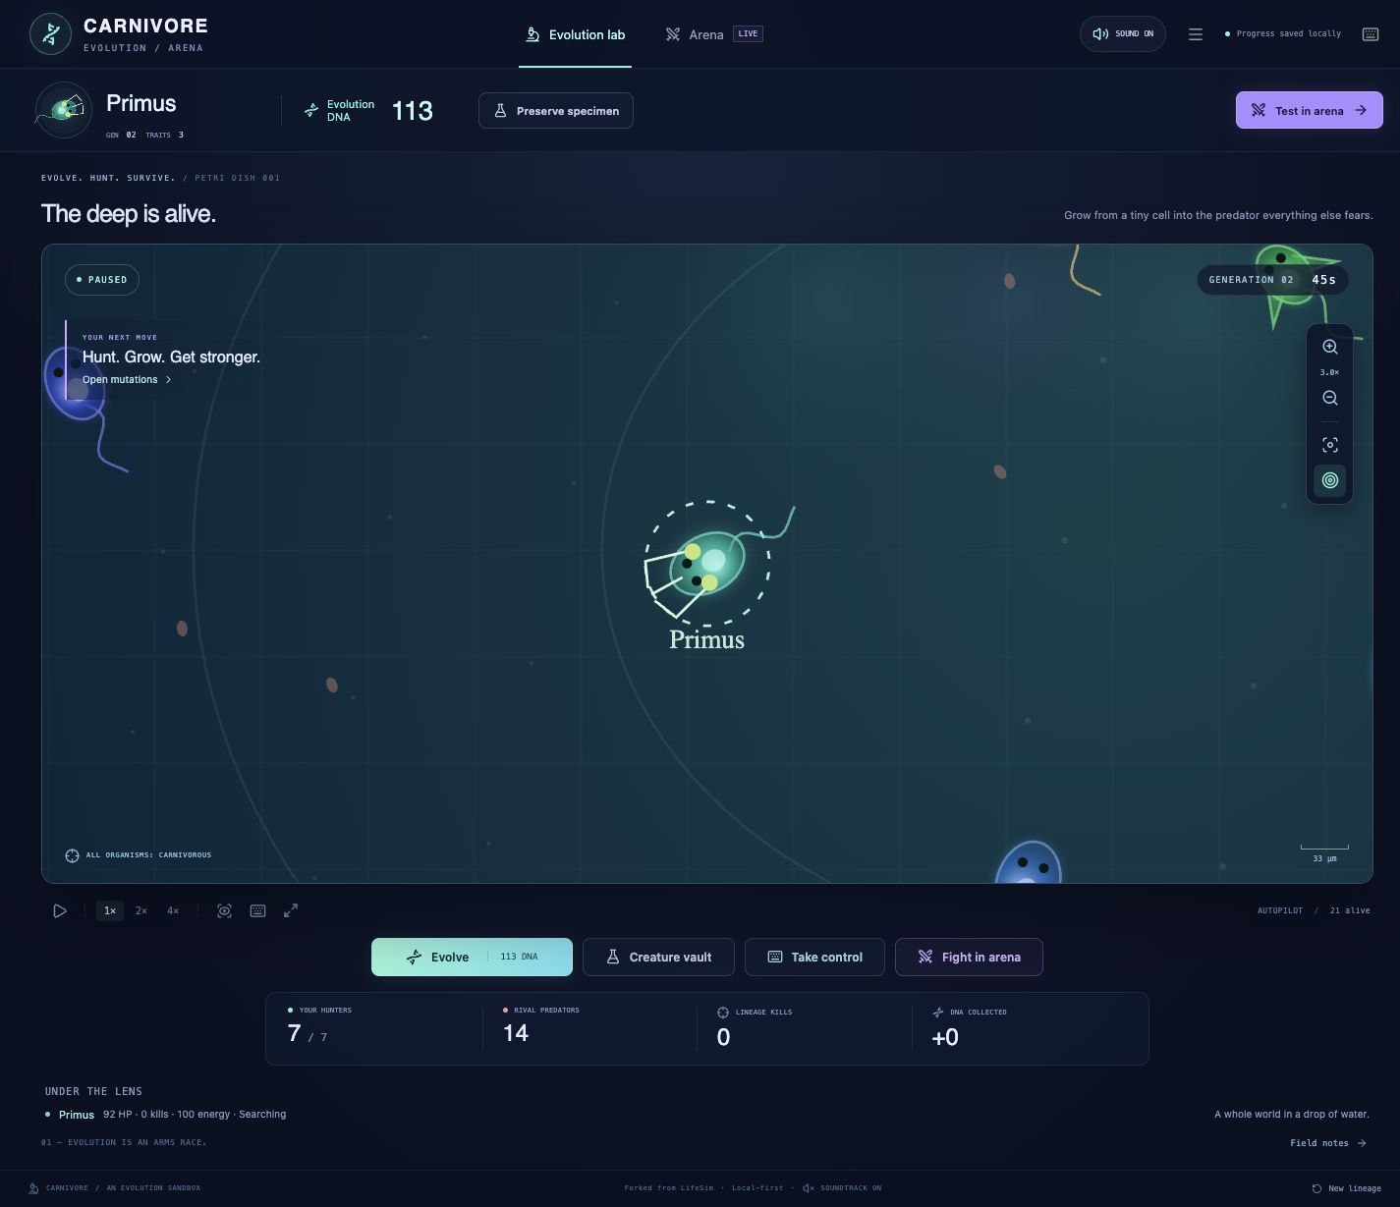This screenshot has height=1207, width=1400.
Task: Set simulation speed to 2×
Action: pyautogui.click(x=141, y=910)
